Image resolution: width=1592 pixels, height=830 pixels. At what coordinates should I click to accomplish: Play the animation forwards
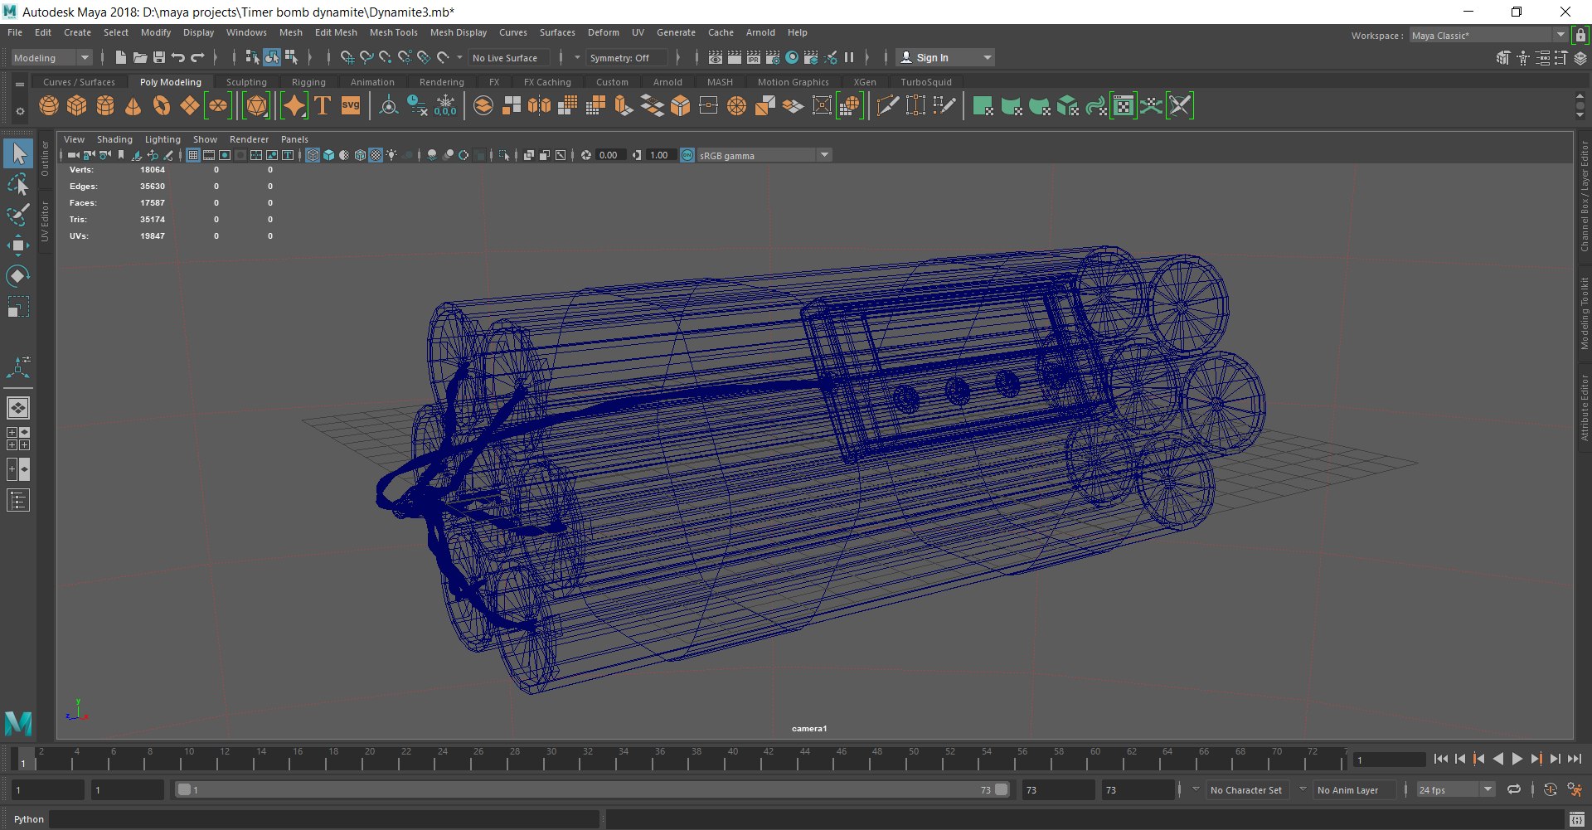(1517, 758)
